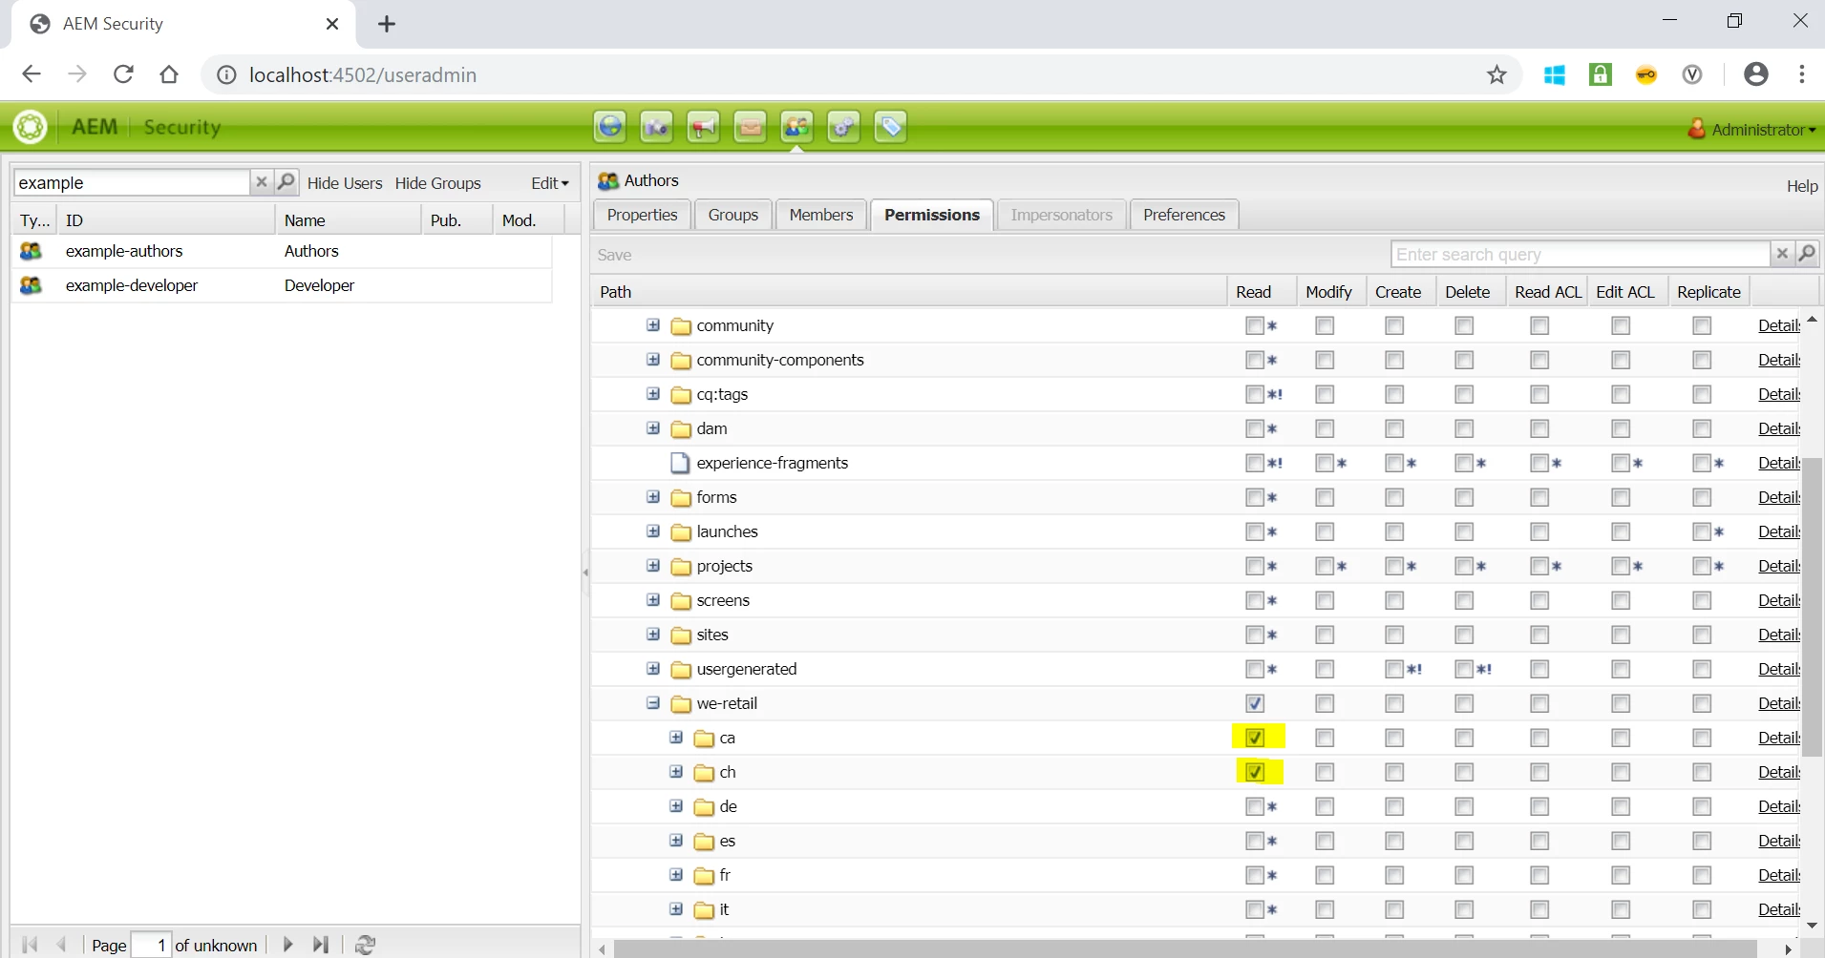This screenshot has height=958, width=1825.
Task: Check Edit ACL permission for community
Action: pyautogui.click(x=1621, y=325)
